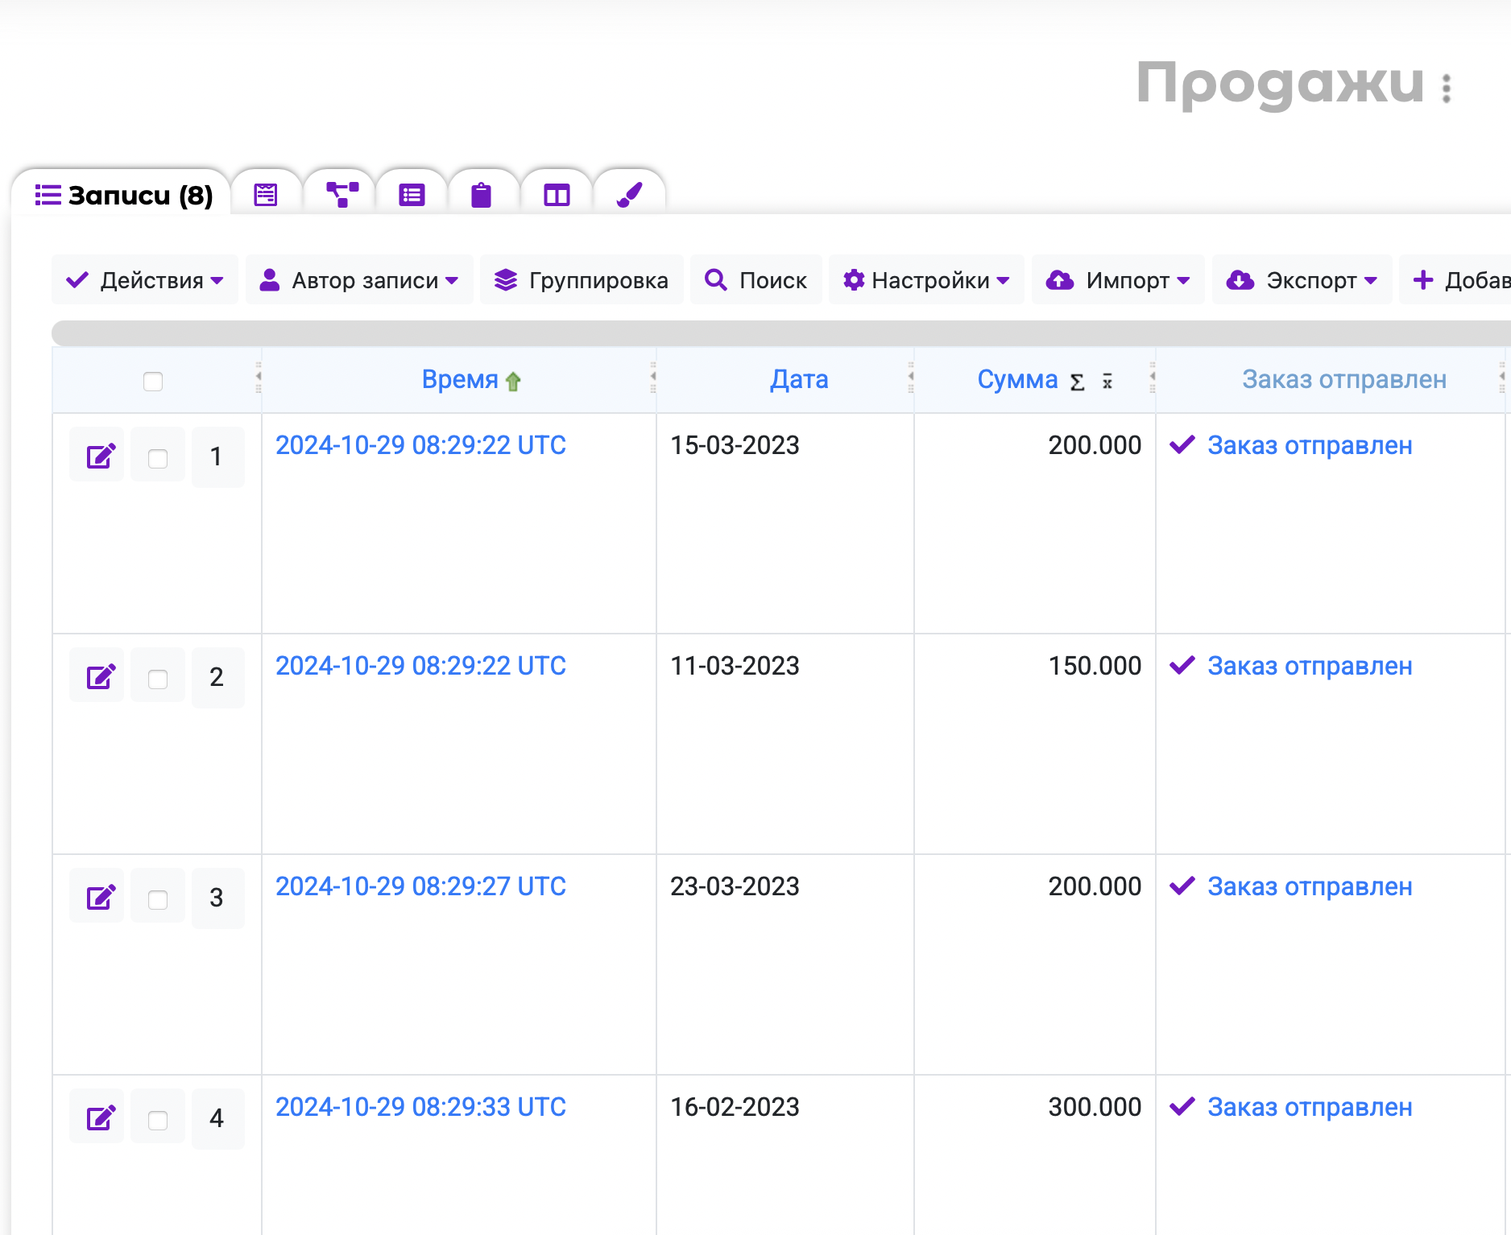
Task: Open the columns layout tab icon
Action: 557,195
